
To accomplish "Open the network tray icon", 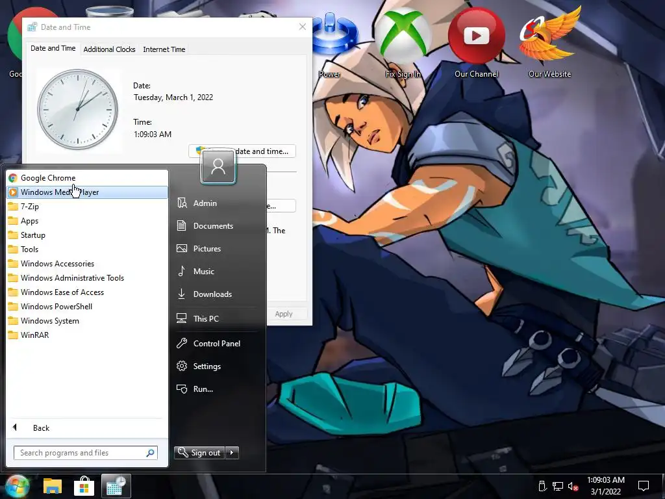I will tap(557, 486).
